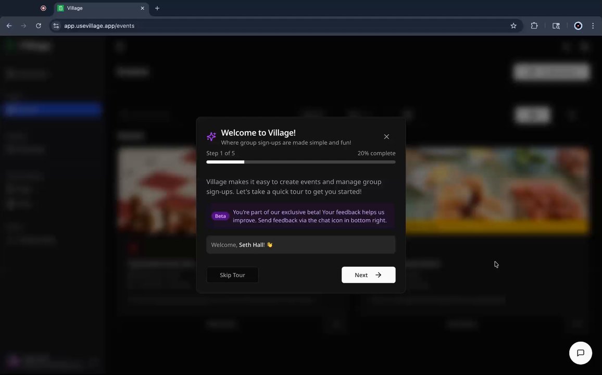The height and width of the screenshot is (375, 602).
Task: Close the Welcome to Village dialog
Action: click(x=386, y=136)
